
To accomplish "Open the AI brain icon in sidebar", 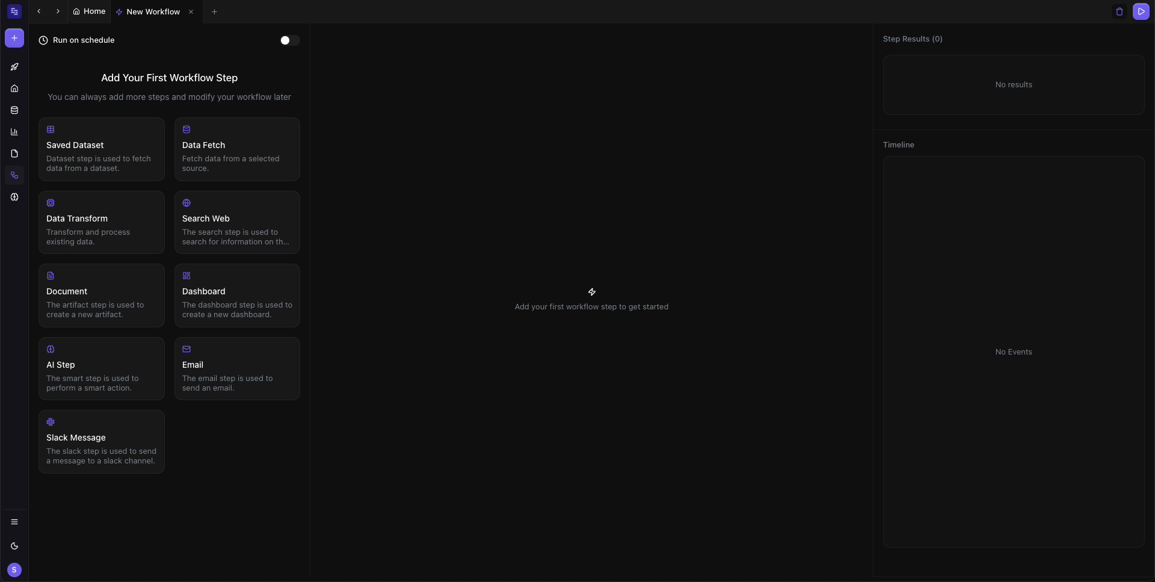I will tap(14, 197).
